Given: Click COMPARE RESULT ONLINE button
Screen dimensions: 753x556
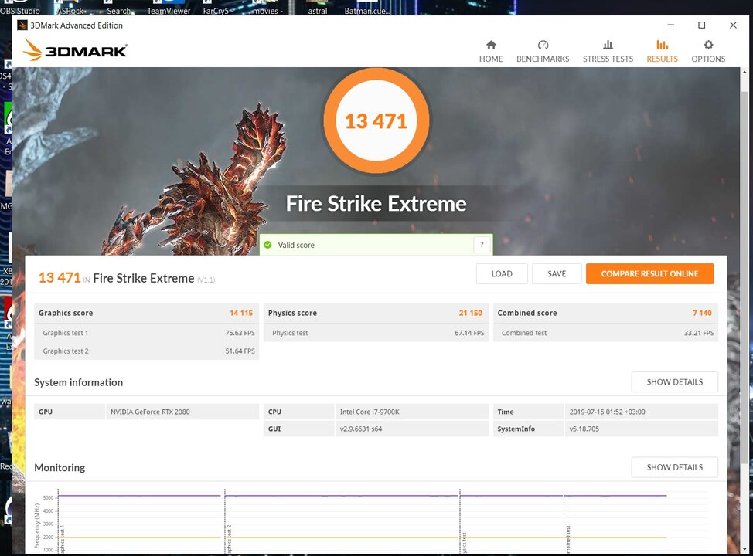Looking at the screenshot, I should [649, 273].
